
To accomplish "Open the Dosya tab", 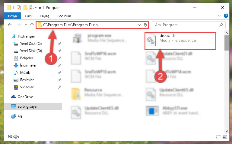I will click(12, 16).
